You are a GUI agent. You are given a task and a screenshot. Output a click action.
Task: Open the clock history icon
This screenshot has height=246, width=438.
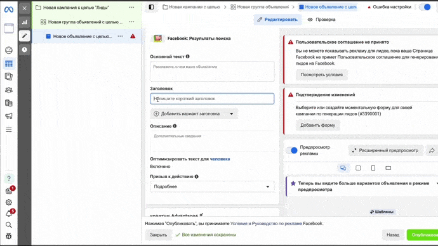click(25, 49)
